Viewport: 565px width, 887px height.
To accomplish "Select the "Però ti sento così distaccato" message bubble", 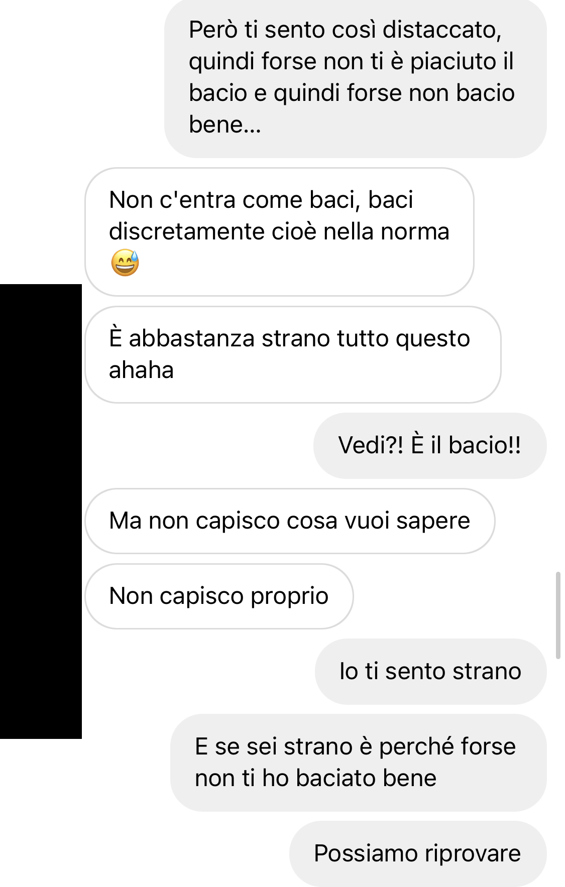I will click(355, 77).
